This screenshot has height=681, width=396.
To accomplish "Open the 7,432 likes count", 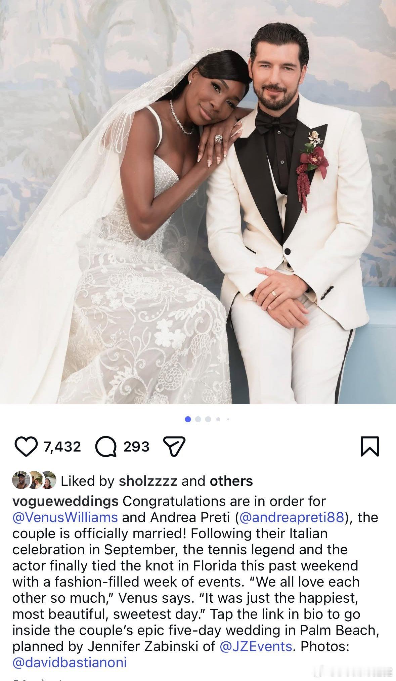I will [62, 447].
